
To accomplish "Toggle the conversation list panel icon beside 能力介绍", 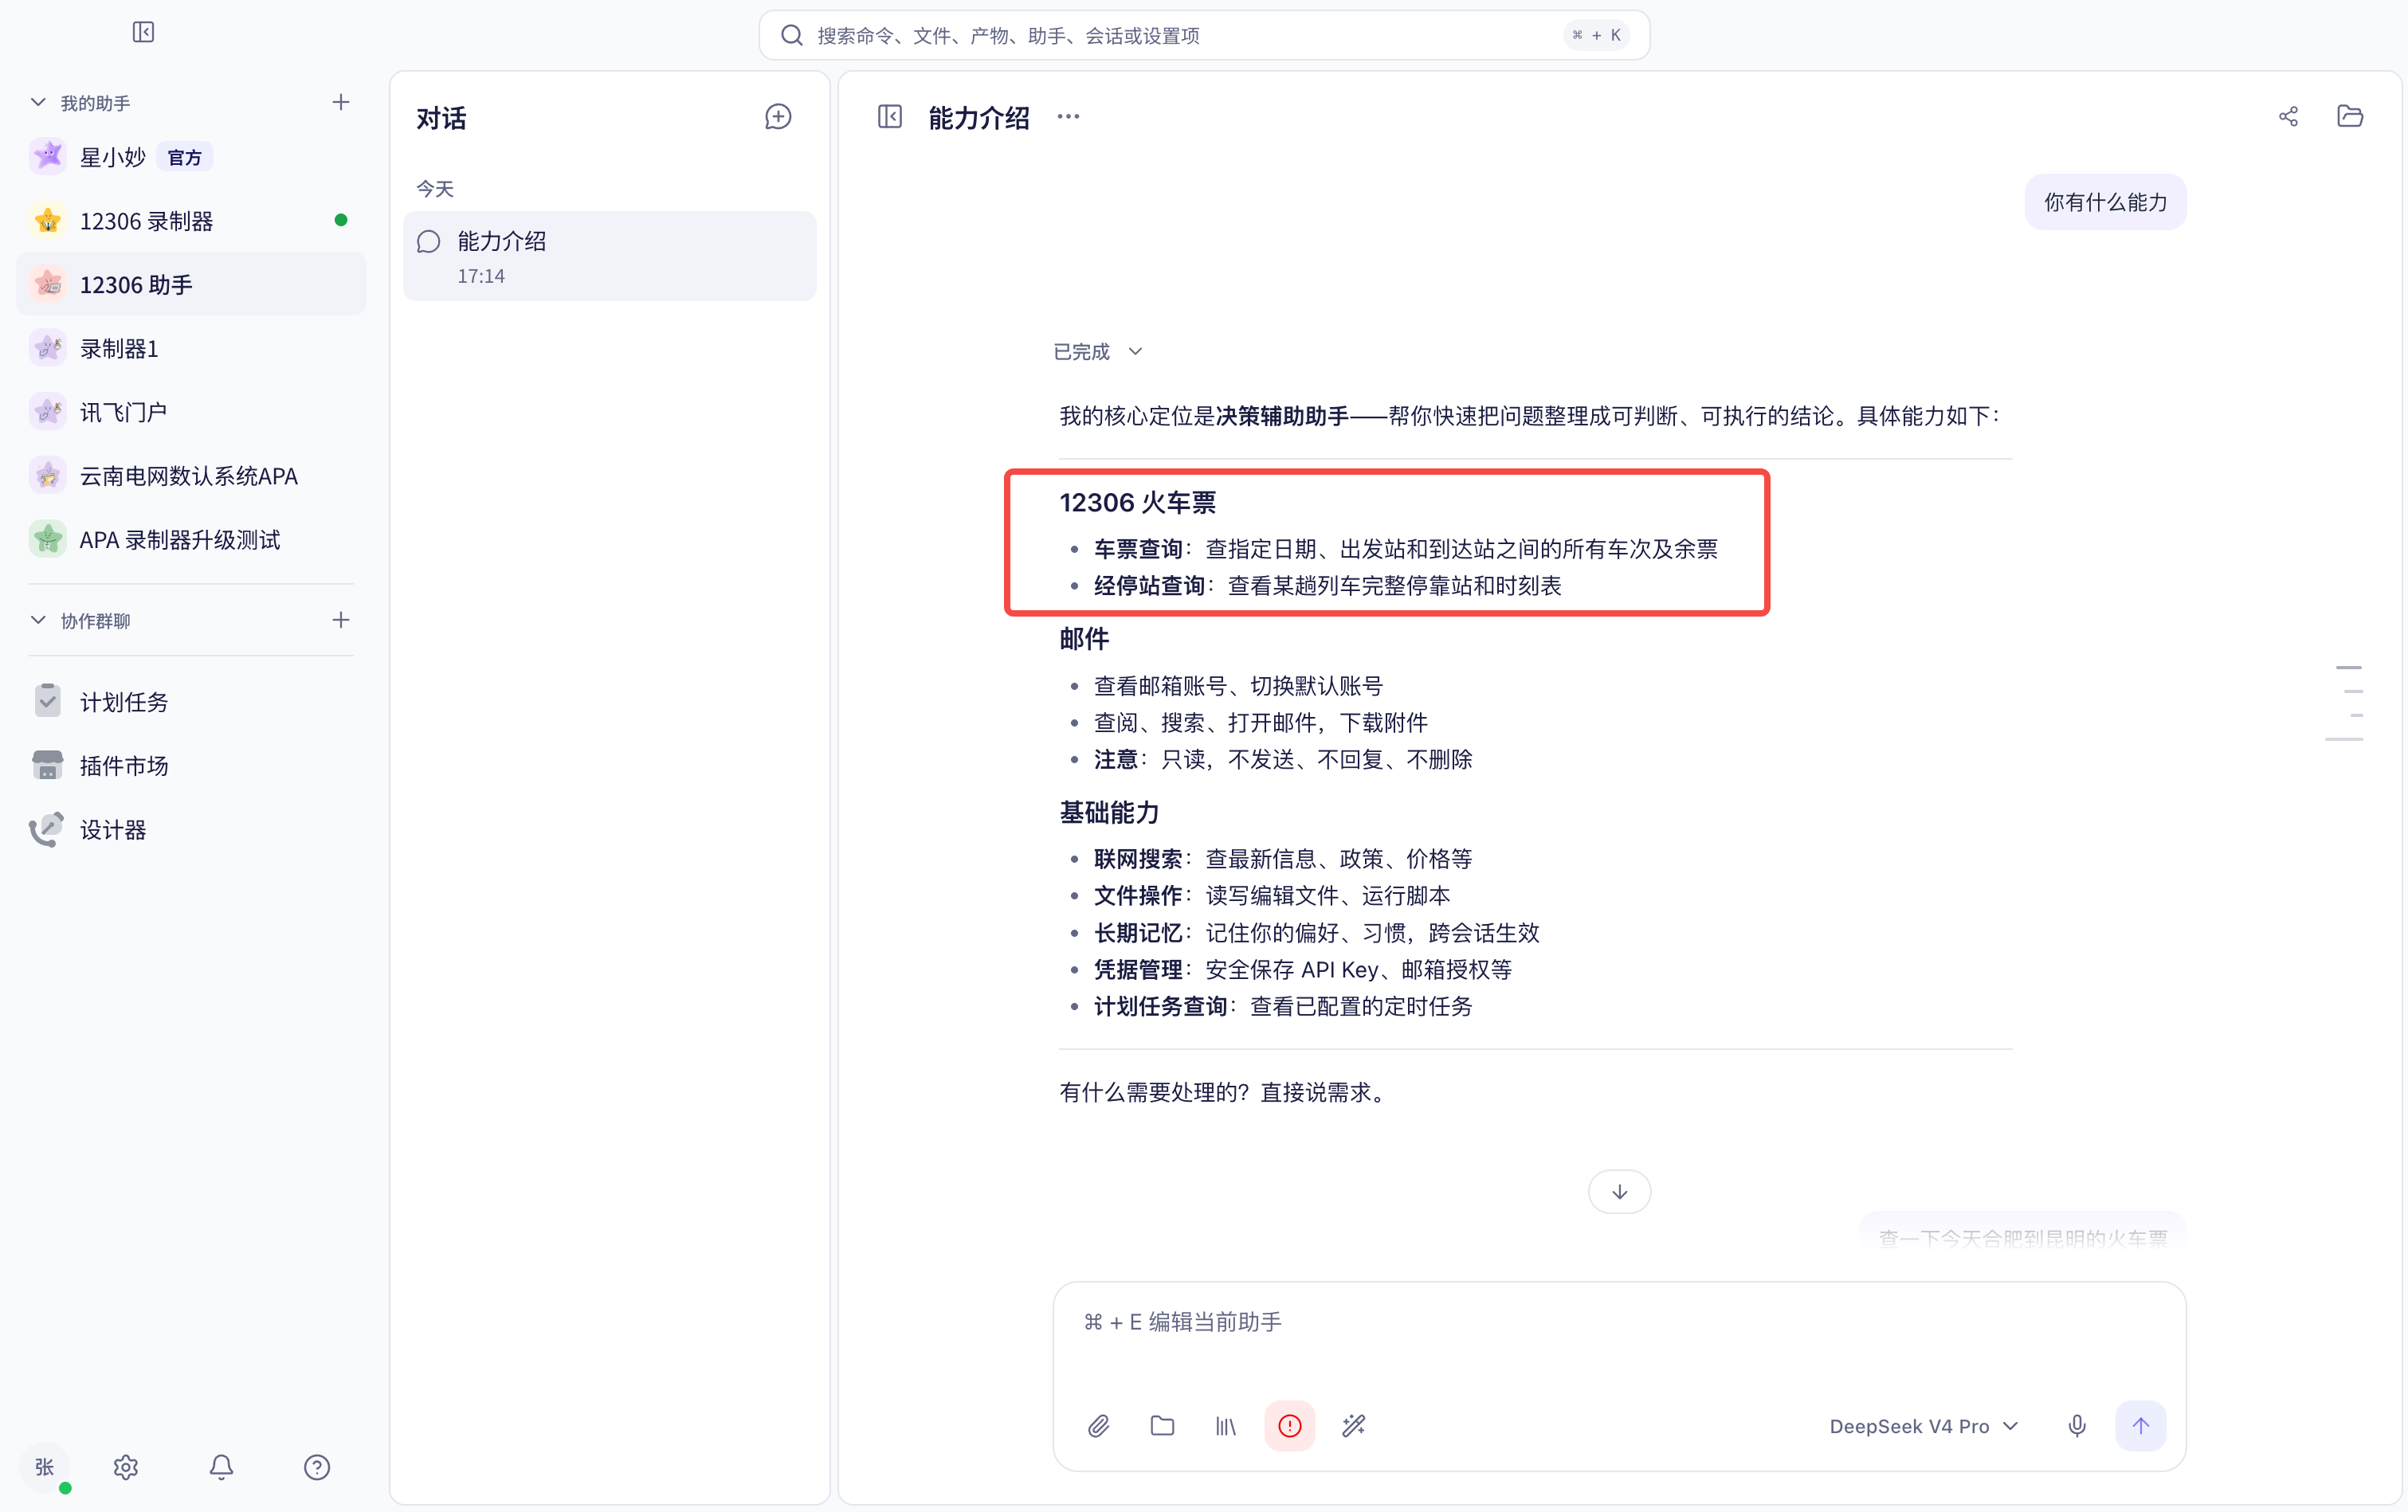I will tap(890, 117).
